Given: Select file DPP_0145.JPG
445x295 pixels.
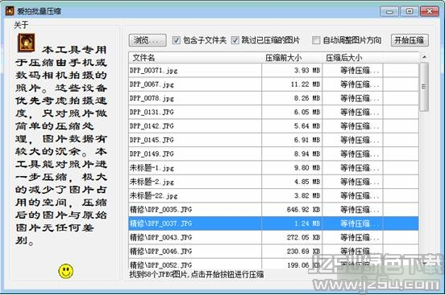Looking at the screenshot, I should (x=273, y=140).
